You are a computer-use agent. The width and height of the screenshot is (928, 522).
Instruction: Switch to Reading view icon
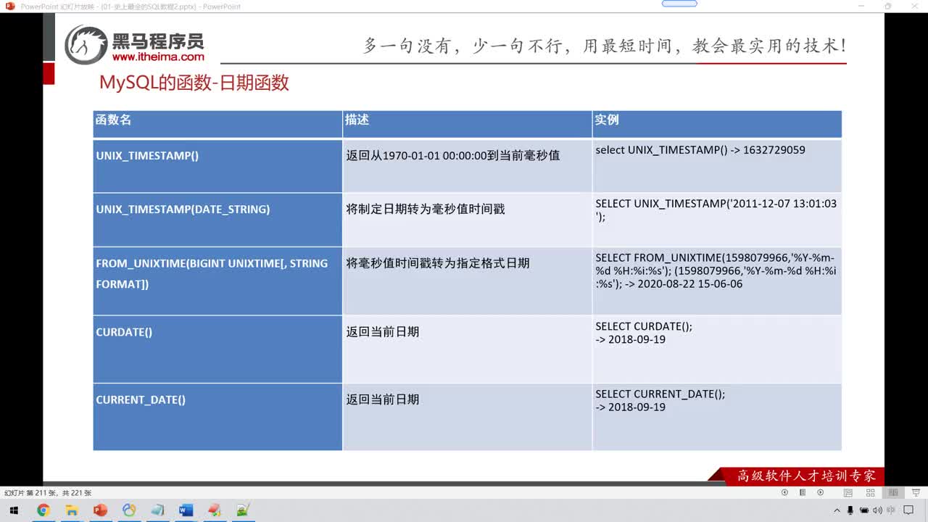point(892,492)
